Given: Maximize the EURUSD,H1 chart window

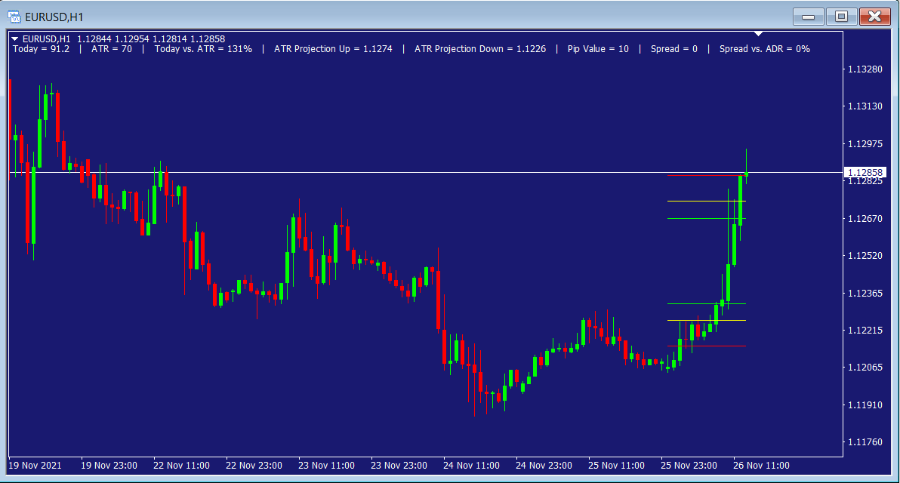Looking at the screenshot, I should pos(841,16).
